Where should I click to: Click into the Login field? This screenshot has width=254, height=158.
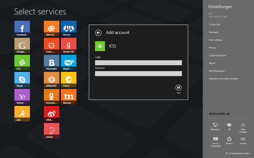138,63
